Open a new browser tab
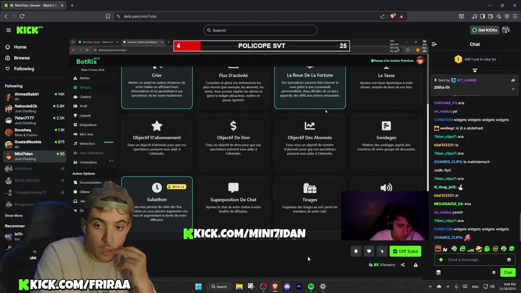 click(72, 5)
